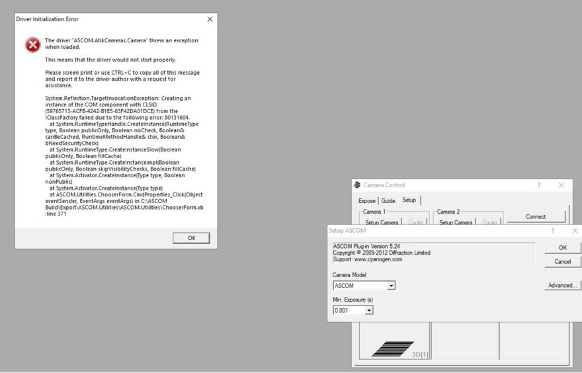Click the 3D[1] striped thumbnail

click(x=394, y=349)
